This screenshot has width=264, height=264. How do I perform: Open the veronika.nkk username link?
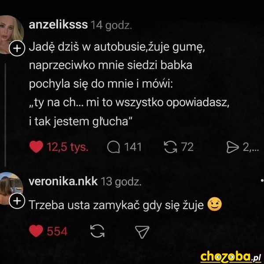(63, 181)
